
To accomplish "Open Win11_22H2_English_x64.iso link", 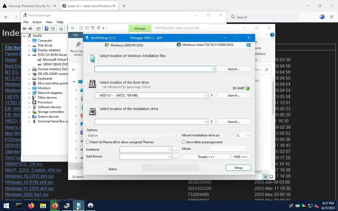I will (33, 170).
